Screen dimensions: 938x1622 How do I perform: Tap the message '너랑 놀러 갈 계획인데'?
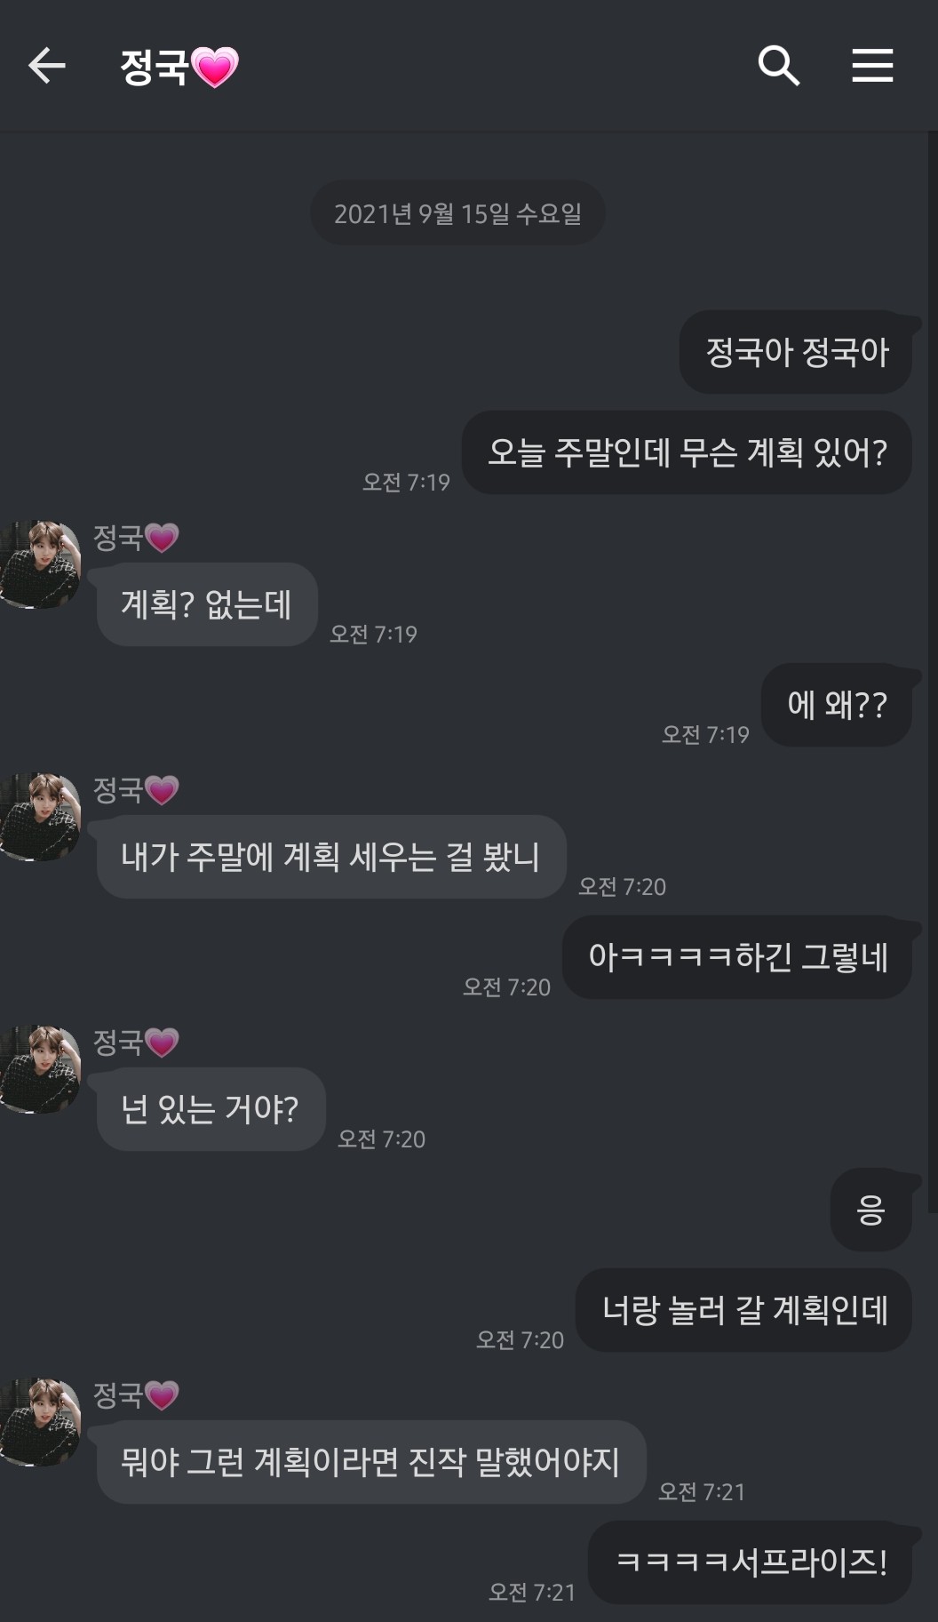[744, 1310]
